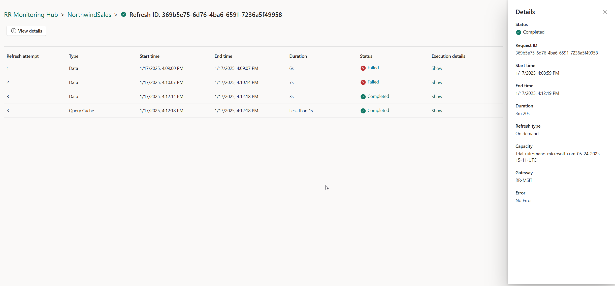Screen dimensions: 615x286
Task: Click Completed status text in Query Cache row
Action: (x=378, y=110)
